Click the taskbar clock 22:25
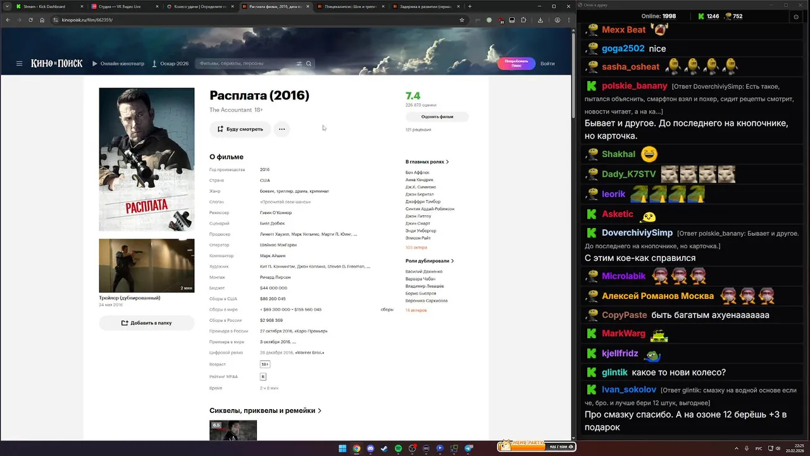This screenshot has width=810, height=456. click(x=794, y=448)
